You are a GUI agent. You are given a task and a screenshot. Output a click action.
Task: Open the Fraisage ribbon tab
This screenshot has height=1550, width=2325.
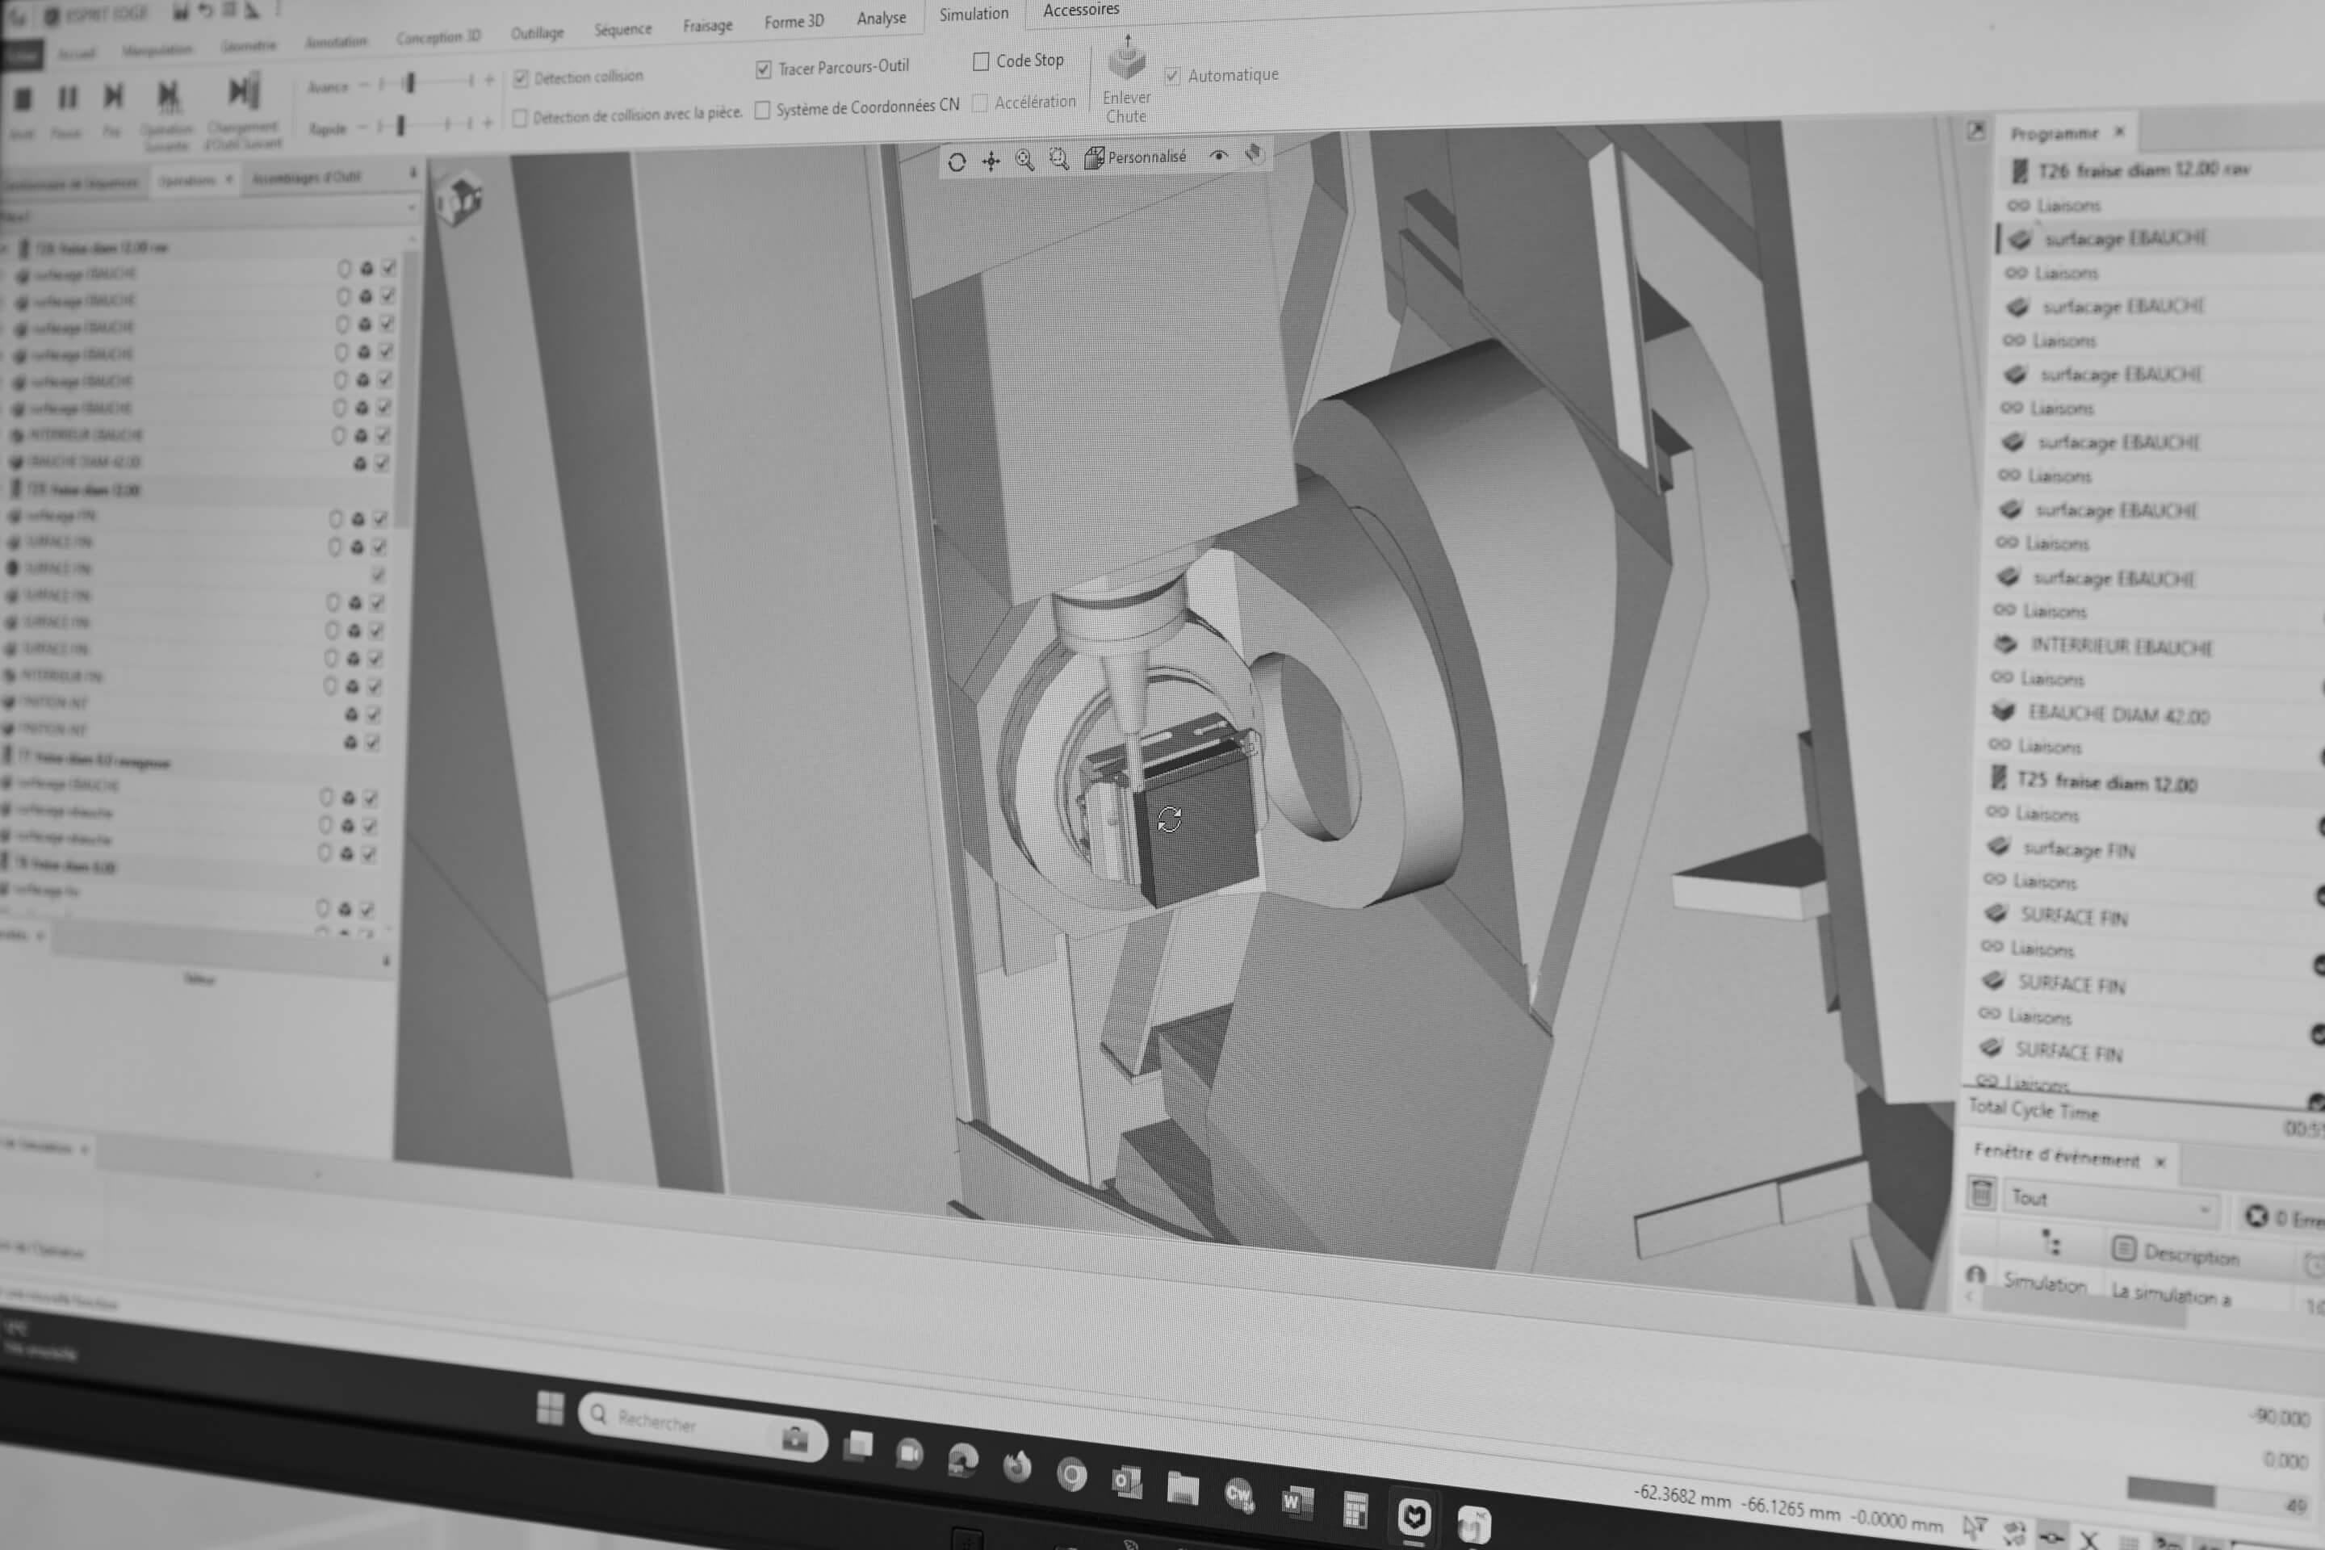(708, 26)
